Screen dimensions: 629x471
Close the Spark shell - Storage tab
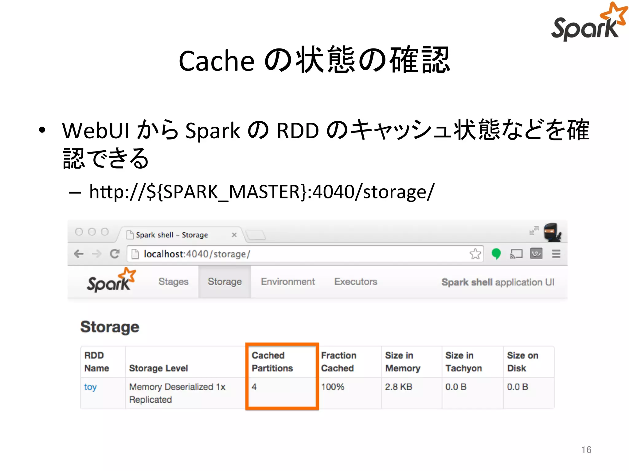click(234, 235)
